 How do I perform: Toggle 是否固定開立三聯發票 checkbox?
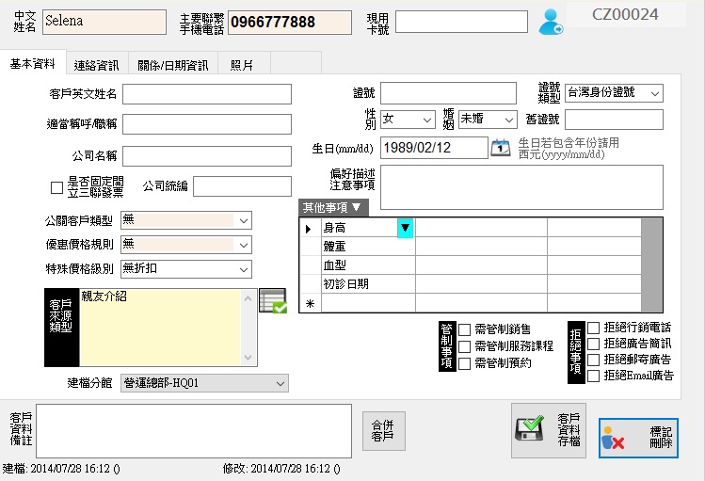pyautogui.click(x=56, y=187)
